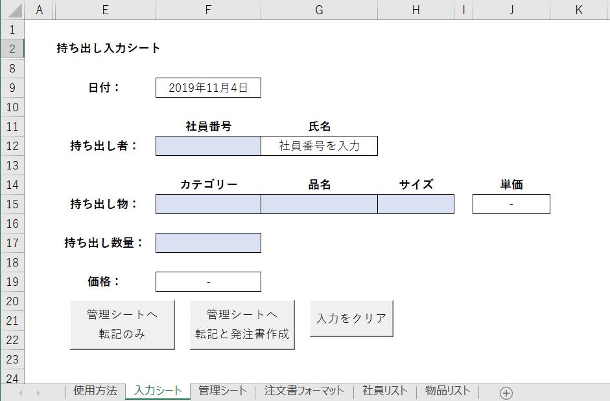Click the 社員番号 column heading text
610x401 pixels.
pos(209,127)
